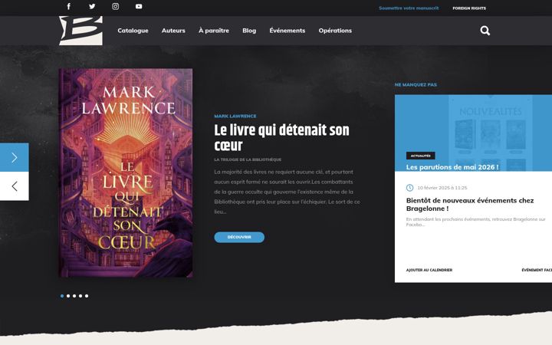Click the book description paragraph
552x345 pixels.
tap(287, 192)
